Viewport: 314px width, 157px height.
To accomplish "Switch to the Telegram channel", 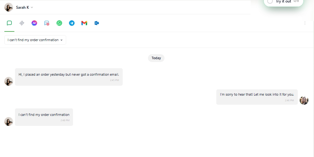I will pos(72,23).
